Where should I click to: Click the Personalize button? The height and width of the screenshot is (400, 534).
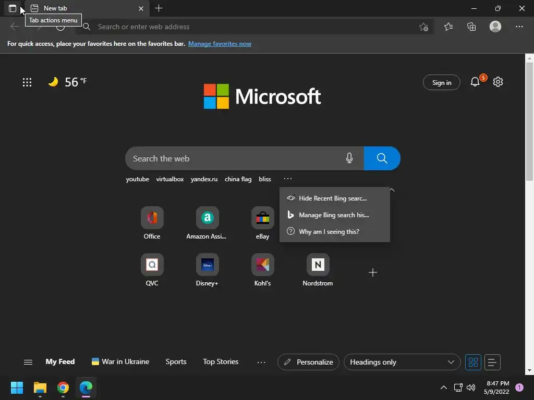pyautogui.click(x=308, y=362)
